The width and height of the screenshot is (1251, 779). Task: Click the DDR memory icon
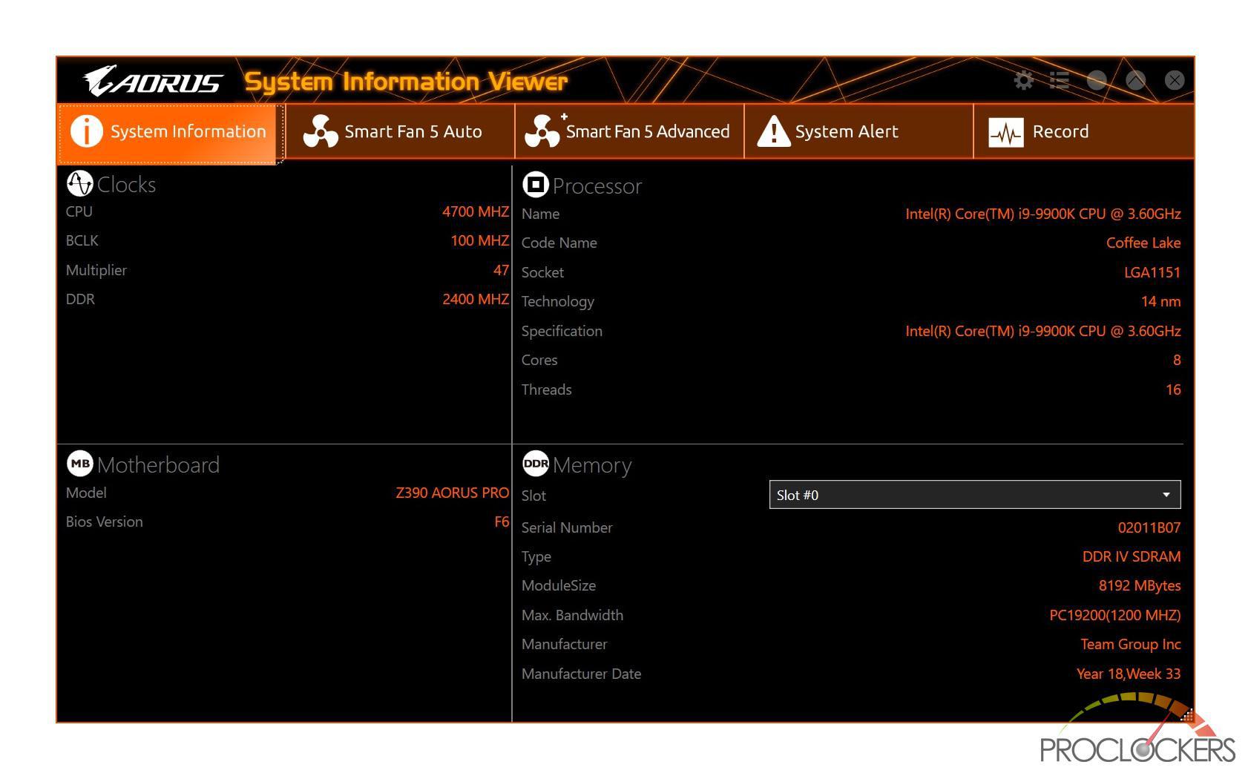coord(535,464)
